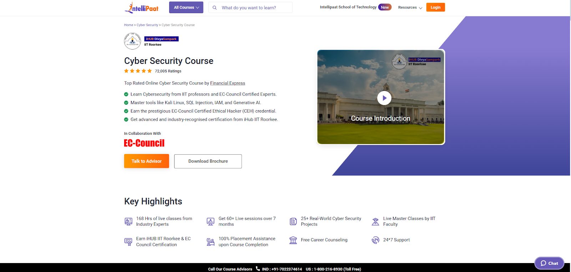Click '24*7 Support' text
The image size is (571, 272).
[x=396, y=240]
